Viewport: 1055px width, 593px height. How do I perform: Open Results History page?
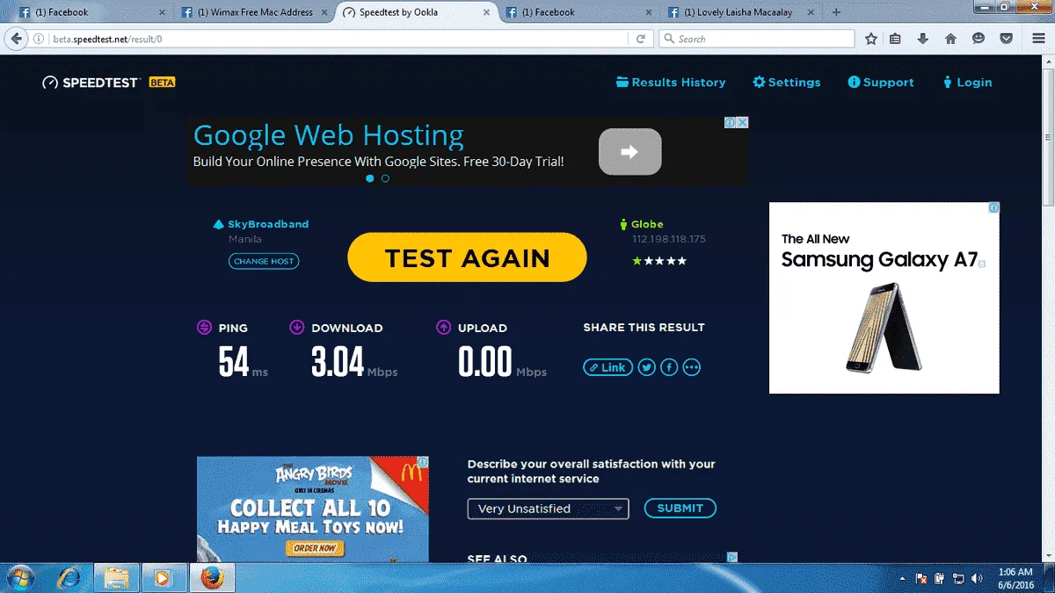pos(671,83)
